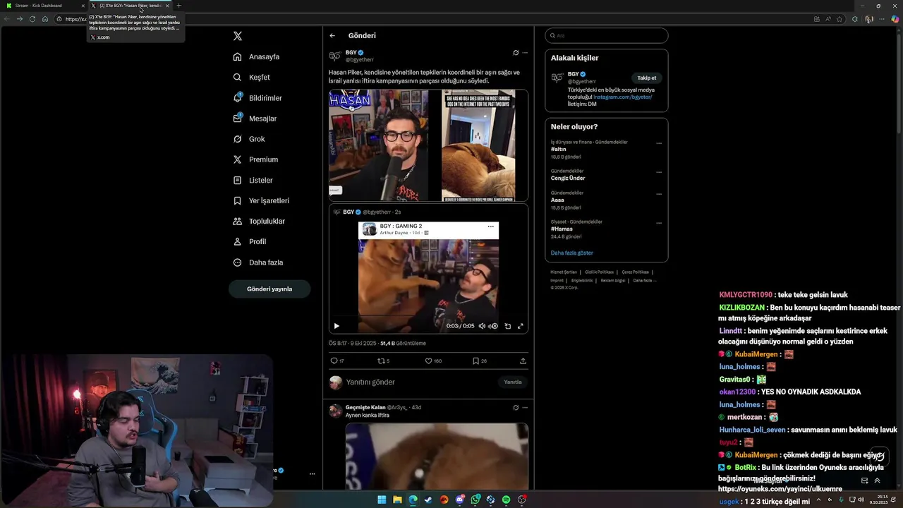Repost the post with 5 reposts
The height and width of the screenshot is (508, 903).
click(383, 361)
